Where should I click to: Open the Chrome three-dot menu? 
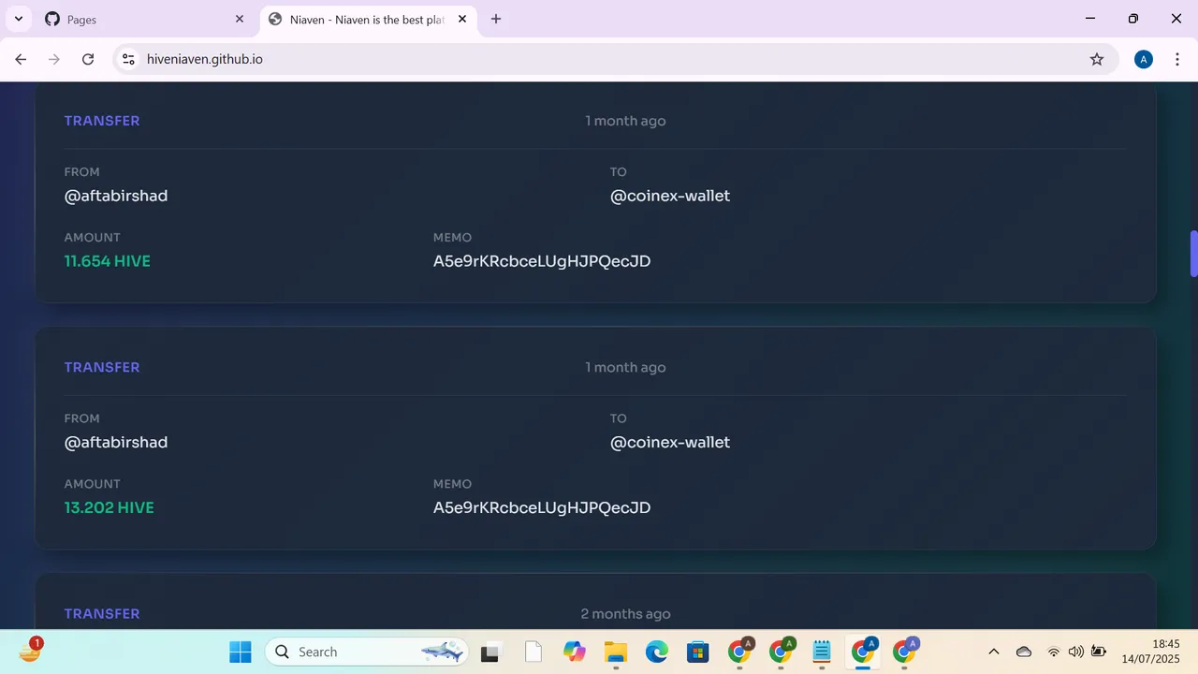point(1176,59)
